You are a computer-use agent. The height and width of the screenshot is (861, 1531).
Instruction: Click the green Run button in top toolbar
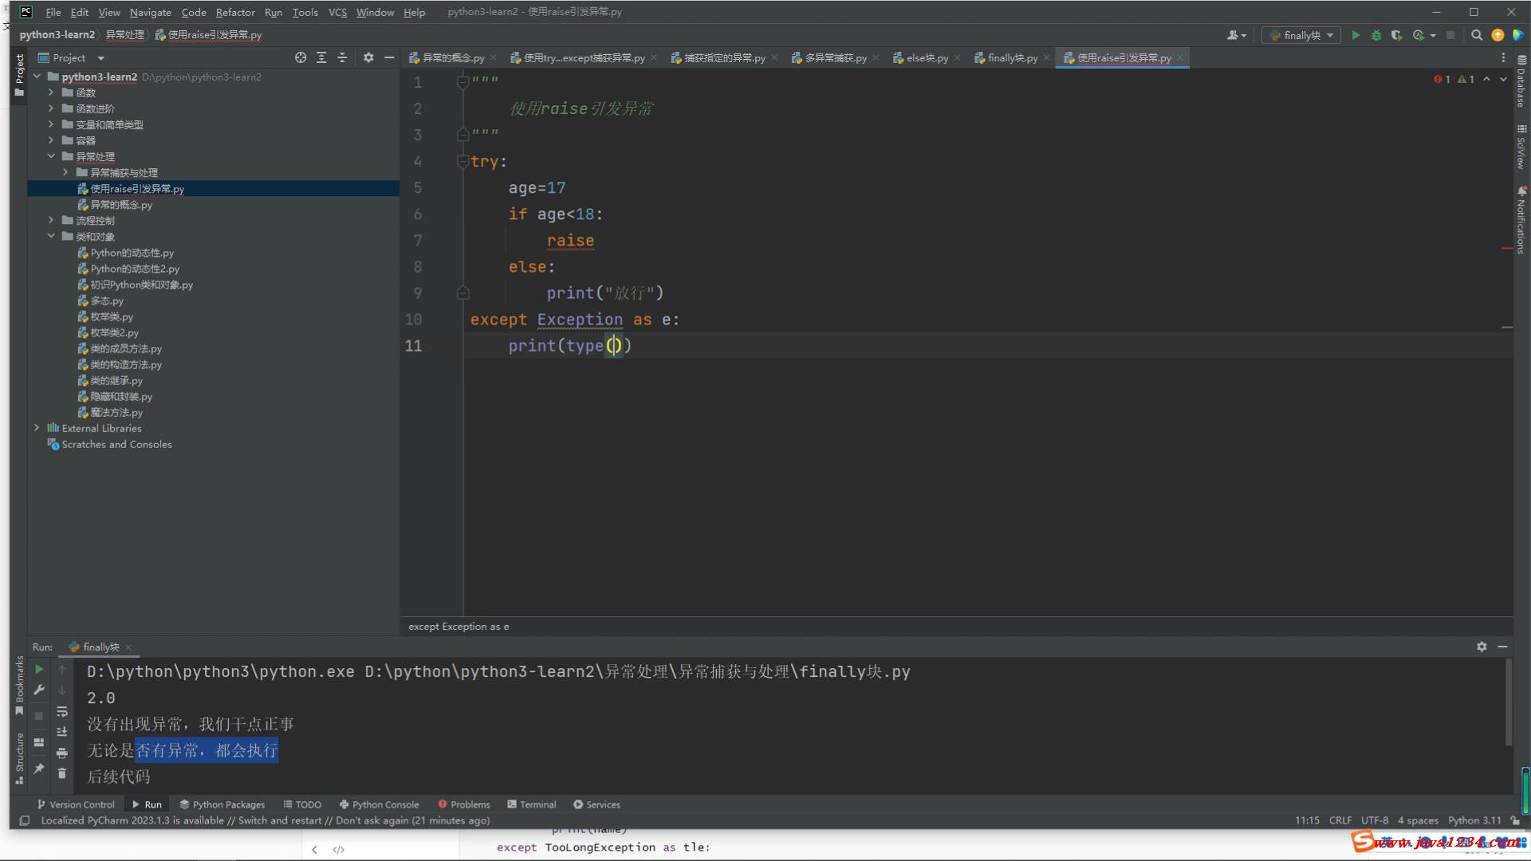(1356, 35)
